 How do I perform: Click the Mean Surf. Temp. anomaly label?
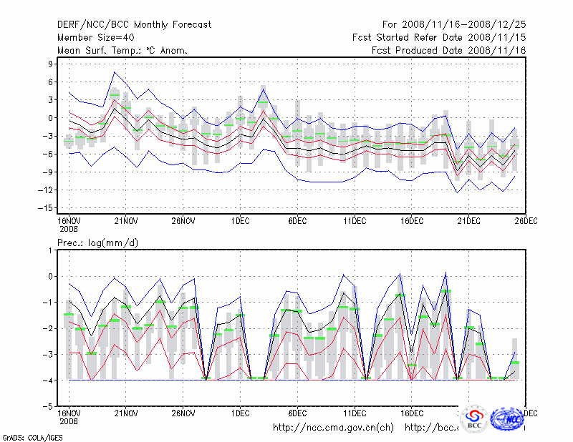coord(122,51)
